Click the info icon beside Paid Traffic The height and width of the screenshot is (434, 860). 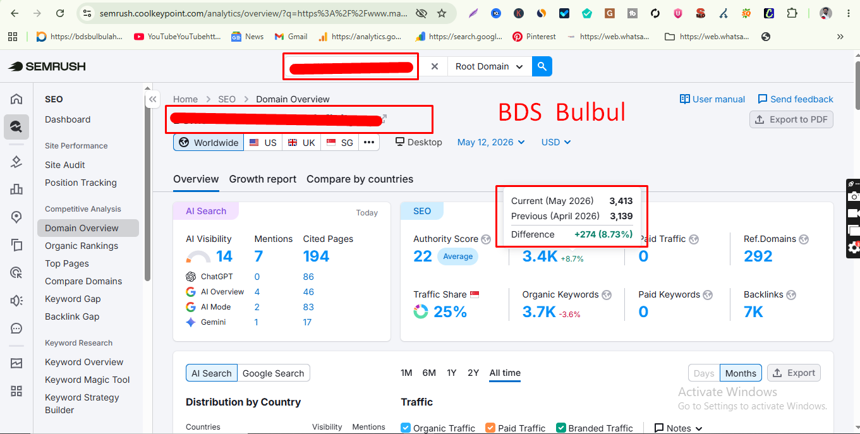[x=694, y=239]
